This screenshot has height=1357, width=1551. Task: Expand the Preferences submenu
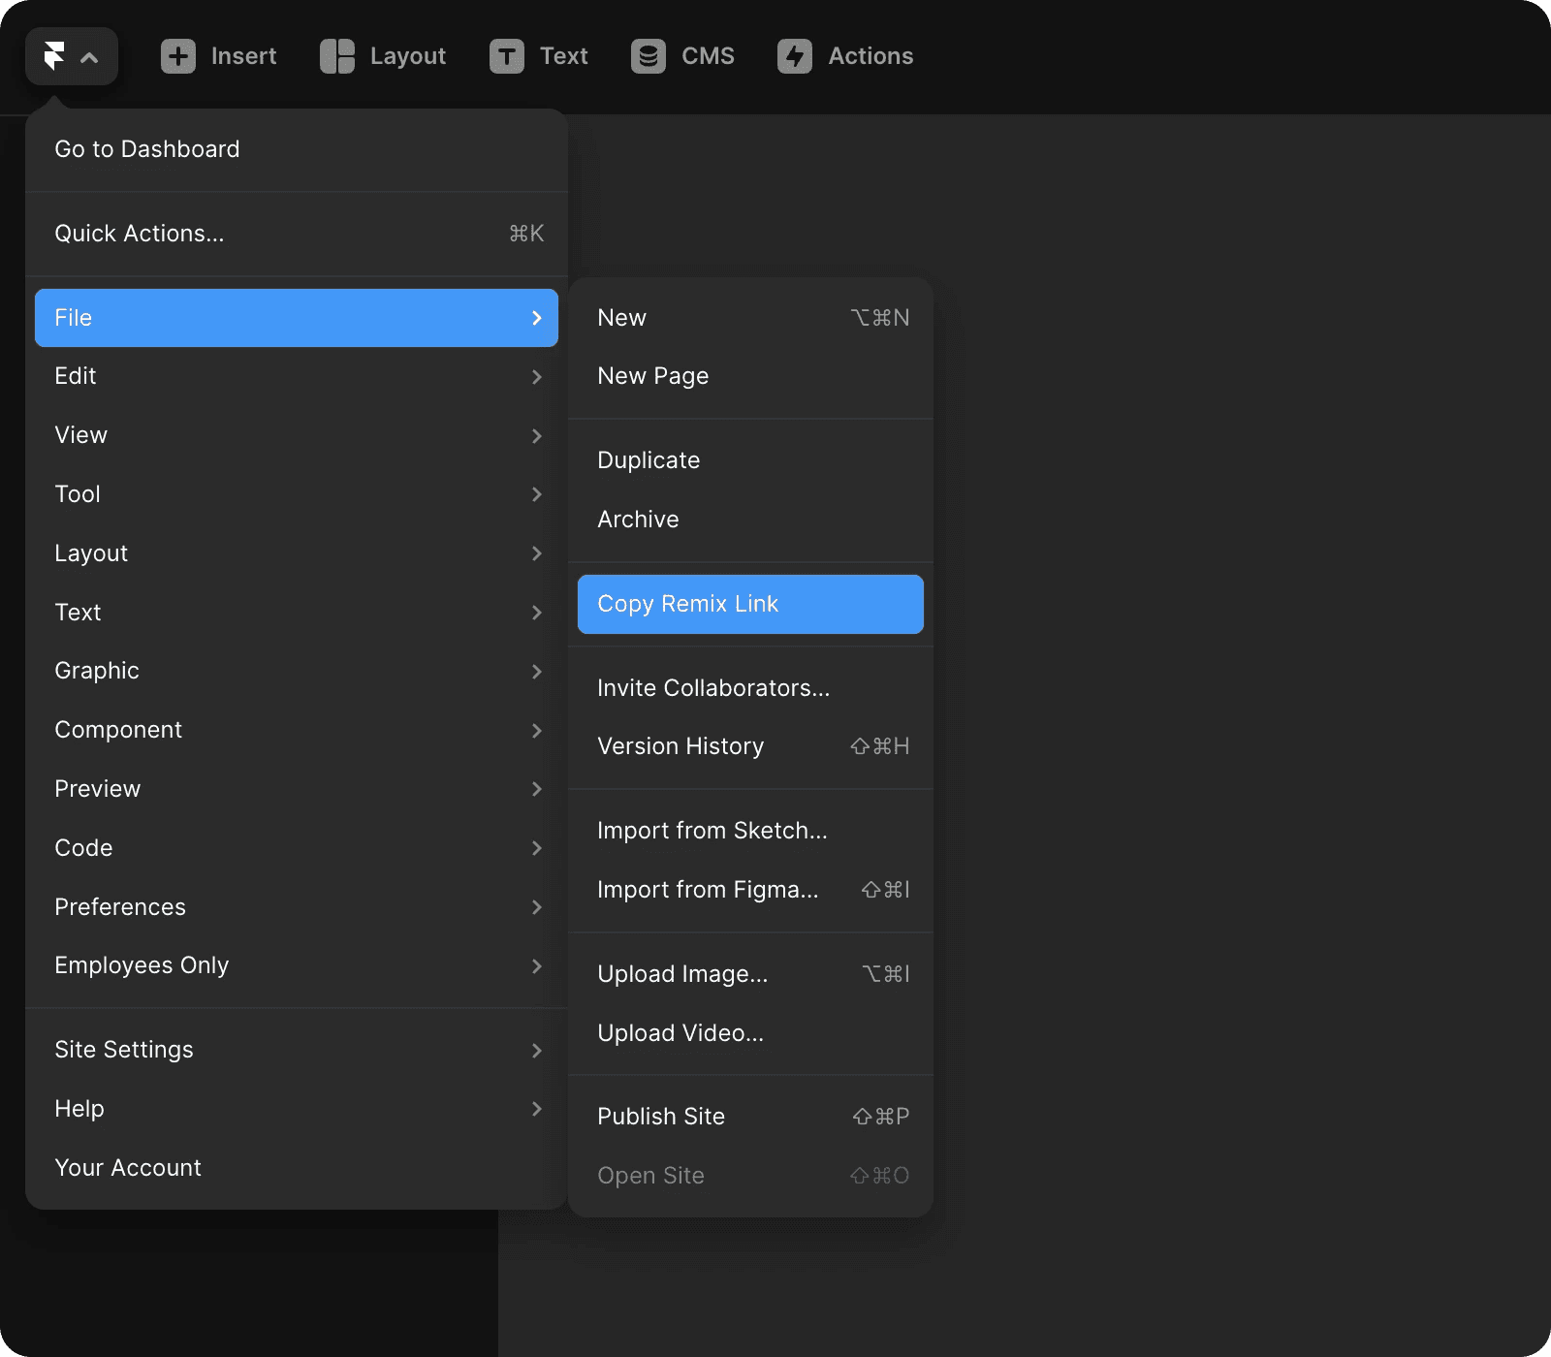(x=296, y=907)
